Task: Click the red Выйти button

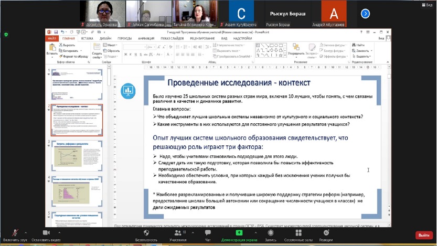Action: click(422, 236)
